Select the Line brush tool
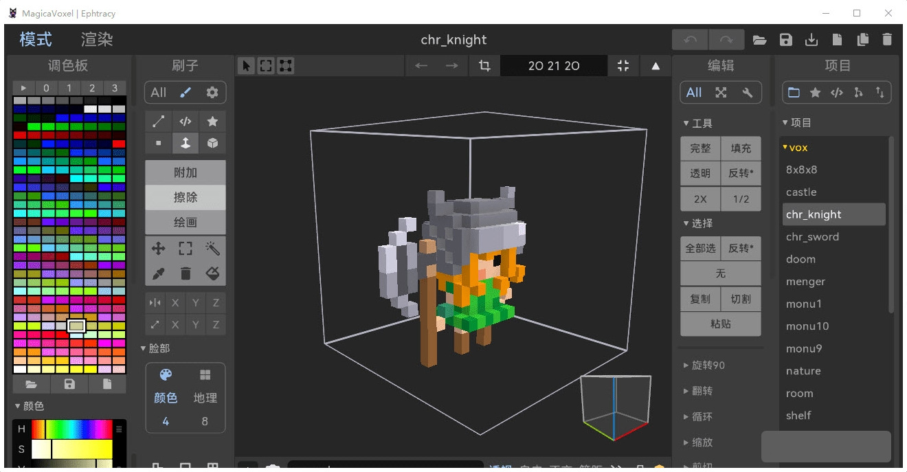907x472 pixels. pos(157,121)
